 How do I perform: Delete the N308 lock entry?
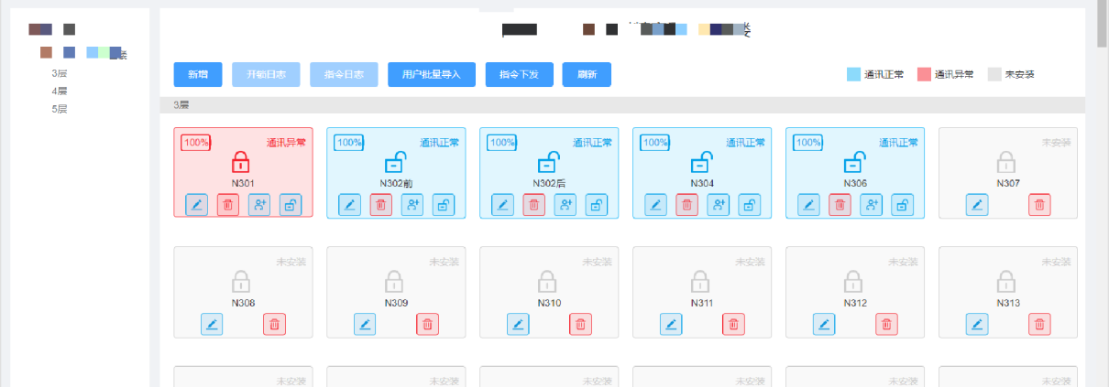(x=275, y=324)
